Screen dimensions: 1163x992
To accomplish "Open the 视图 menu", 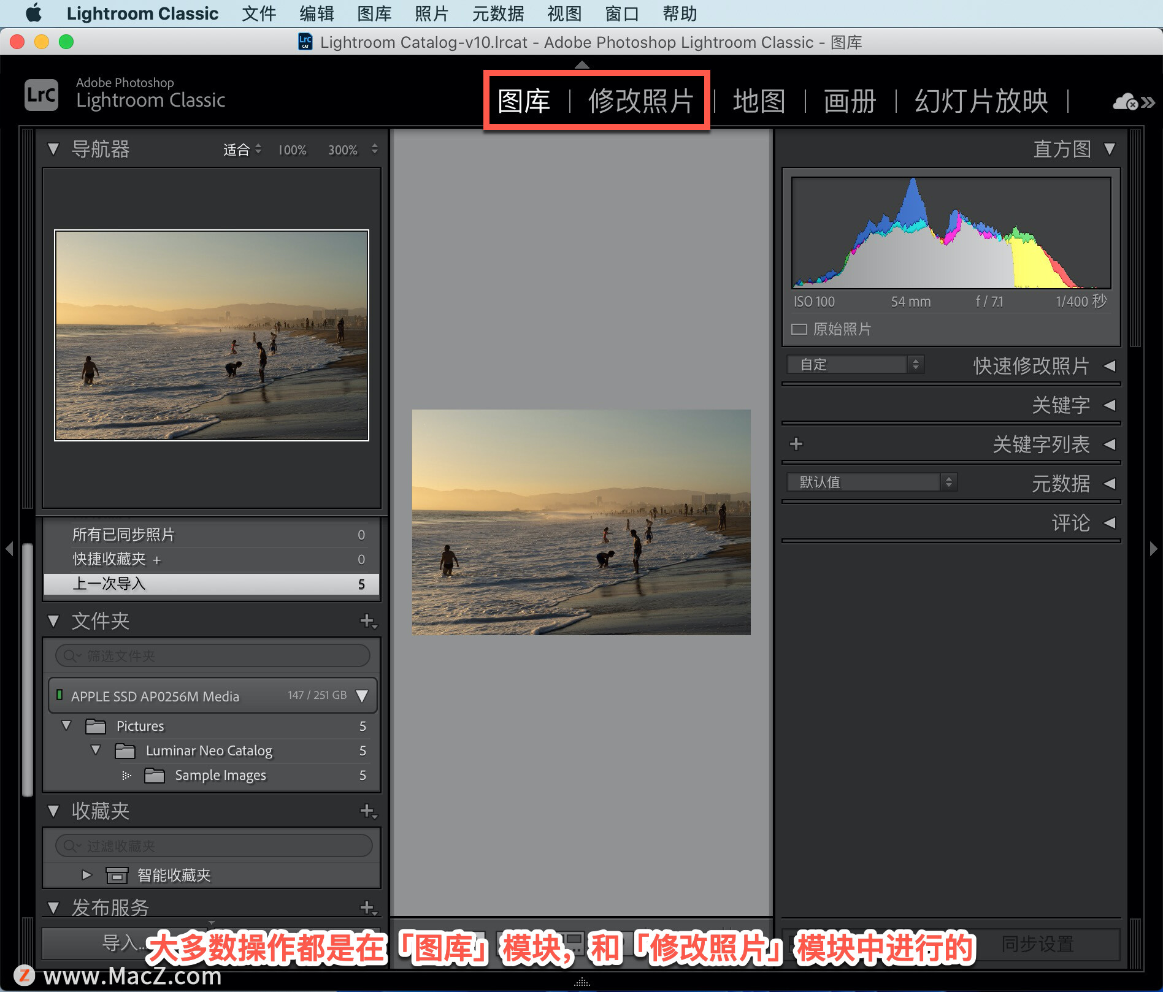I will point(564,13).
